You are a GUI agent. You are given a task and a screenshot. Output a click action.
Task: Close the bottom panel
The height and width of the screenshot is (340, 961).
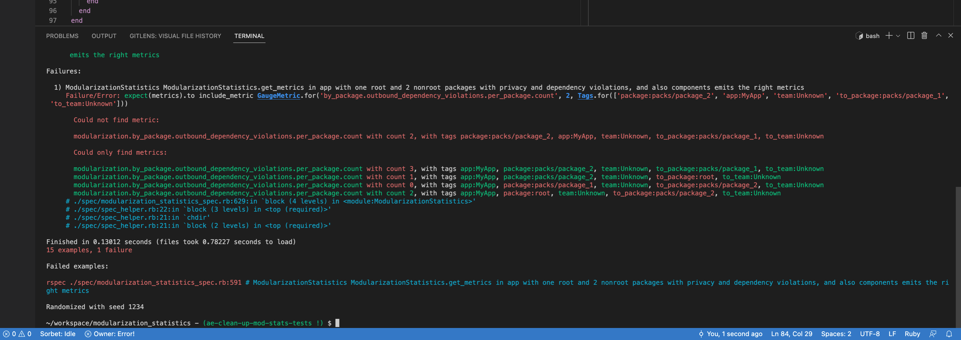coord(951,36)
